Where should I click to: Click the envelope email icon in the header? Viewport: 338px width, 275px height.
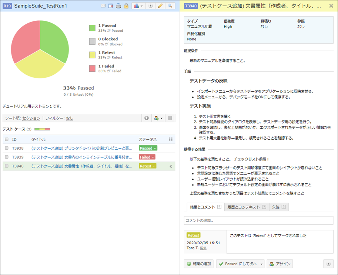(x=103, y=6)
